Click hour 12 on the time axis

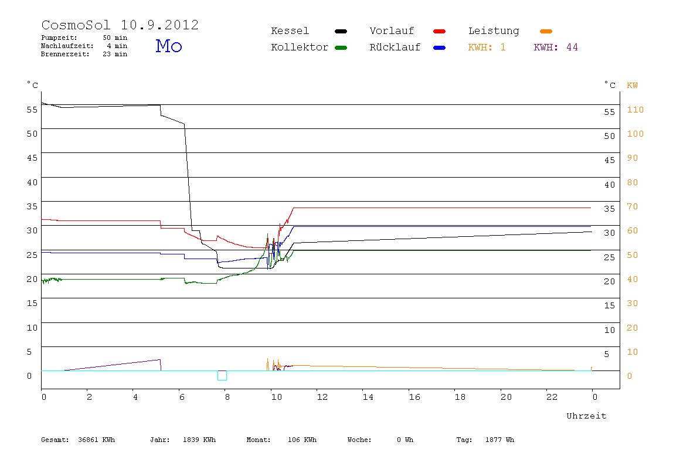pos(322,397)
